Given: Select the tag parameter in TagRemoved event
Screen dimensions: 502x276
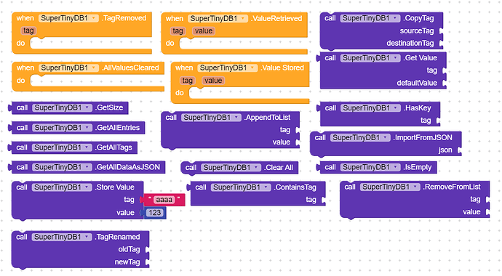Looking at the screenshot, I should (28, 31).
